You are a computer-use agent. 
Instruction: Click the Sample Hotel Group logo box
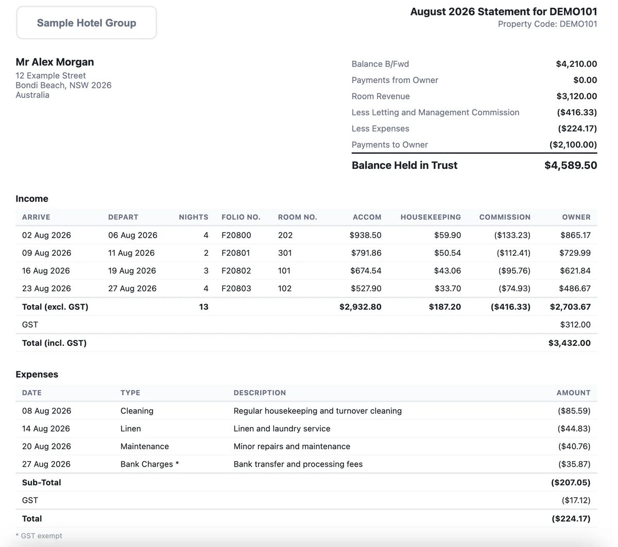pyautogui.click(x=87, y=23)
